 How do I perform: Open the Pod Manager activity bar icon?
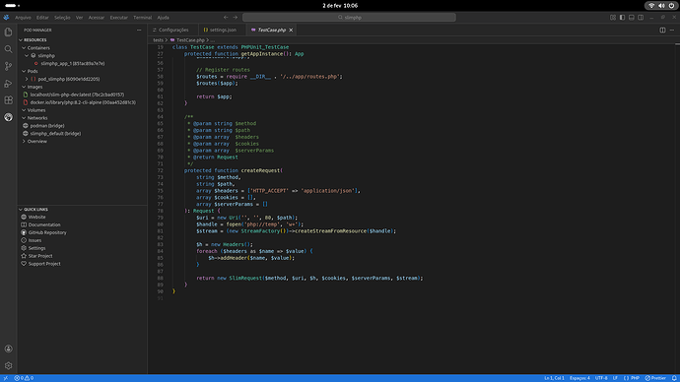coord(8,117)
